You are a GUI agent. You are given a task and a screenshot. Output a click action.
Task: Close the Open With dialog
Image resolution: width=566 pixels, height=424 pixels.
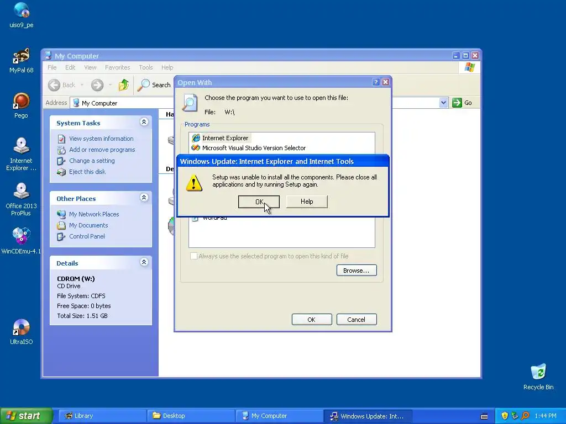pos(385,82)
